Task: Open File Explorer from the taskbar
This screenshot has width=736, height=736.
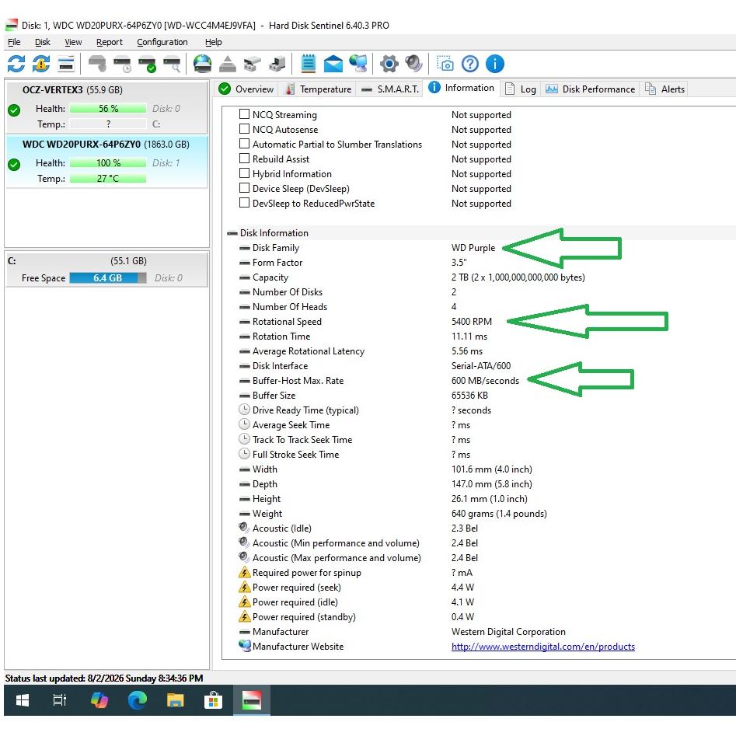Action: 175,700
